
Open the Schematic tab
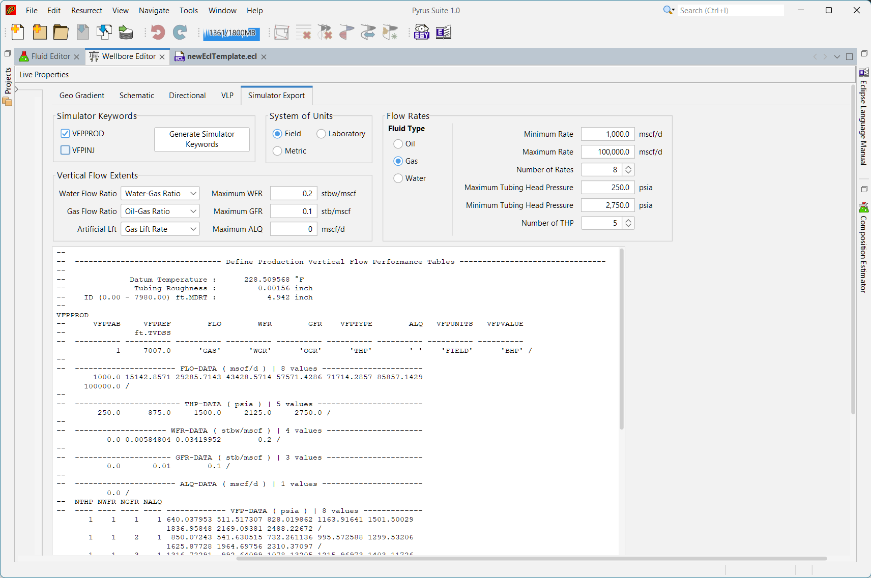pyautogui.click(x=137, y=96)
